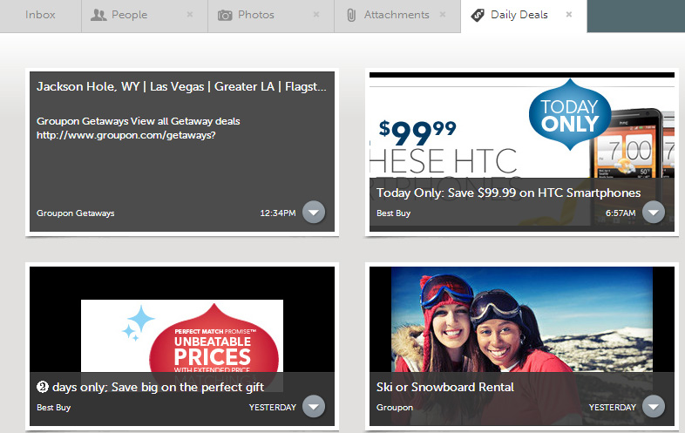Screen dimensions: 685x433
Task: Switch to the Inbox tab
Action: 40,15
